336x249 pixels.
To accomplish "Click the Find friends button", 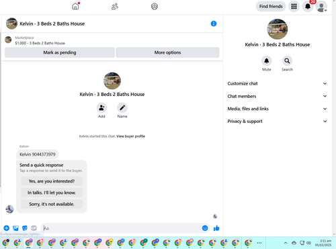I will [x=271, y=6].
